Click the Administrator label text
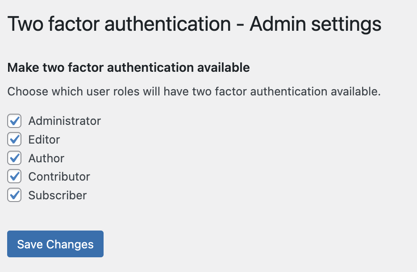The width and height of the screenshot is (417, 272). point(65,121)
